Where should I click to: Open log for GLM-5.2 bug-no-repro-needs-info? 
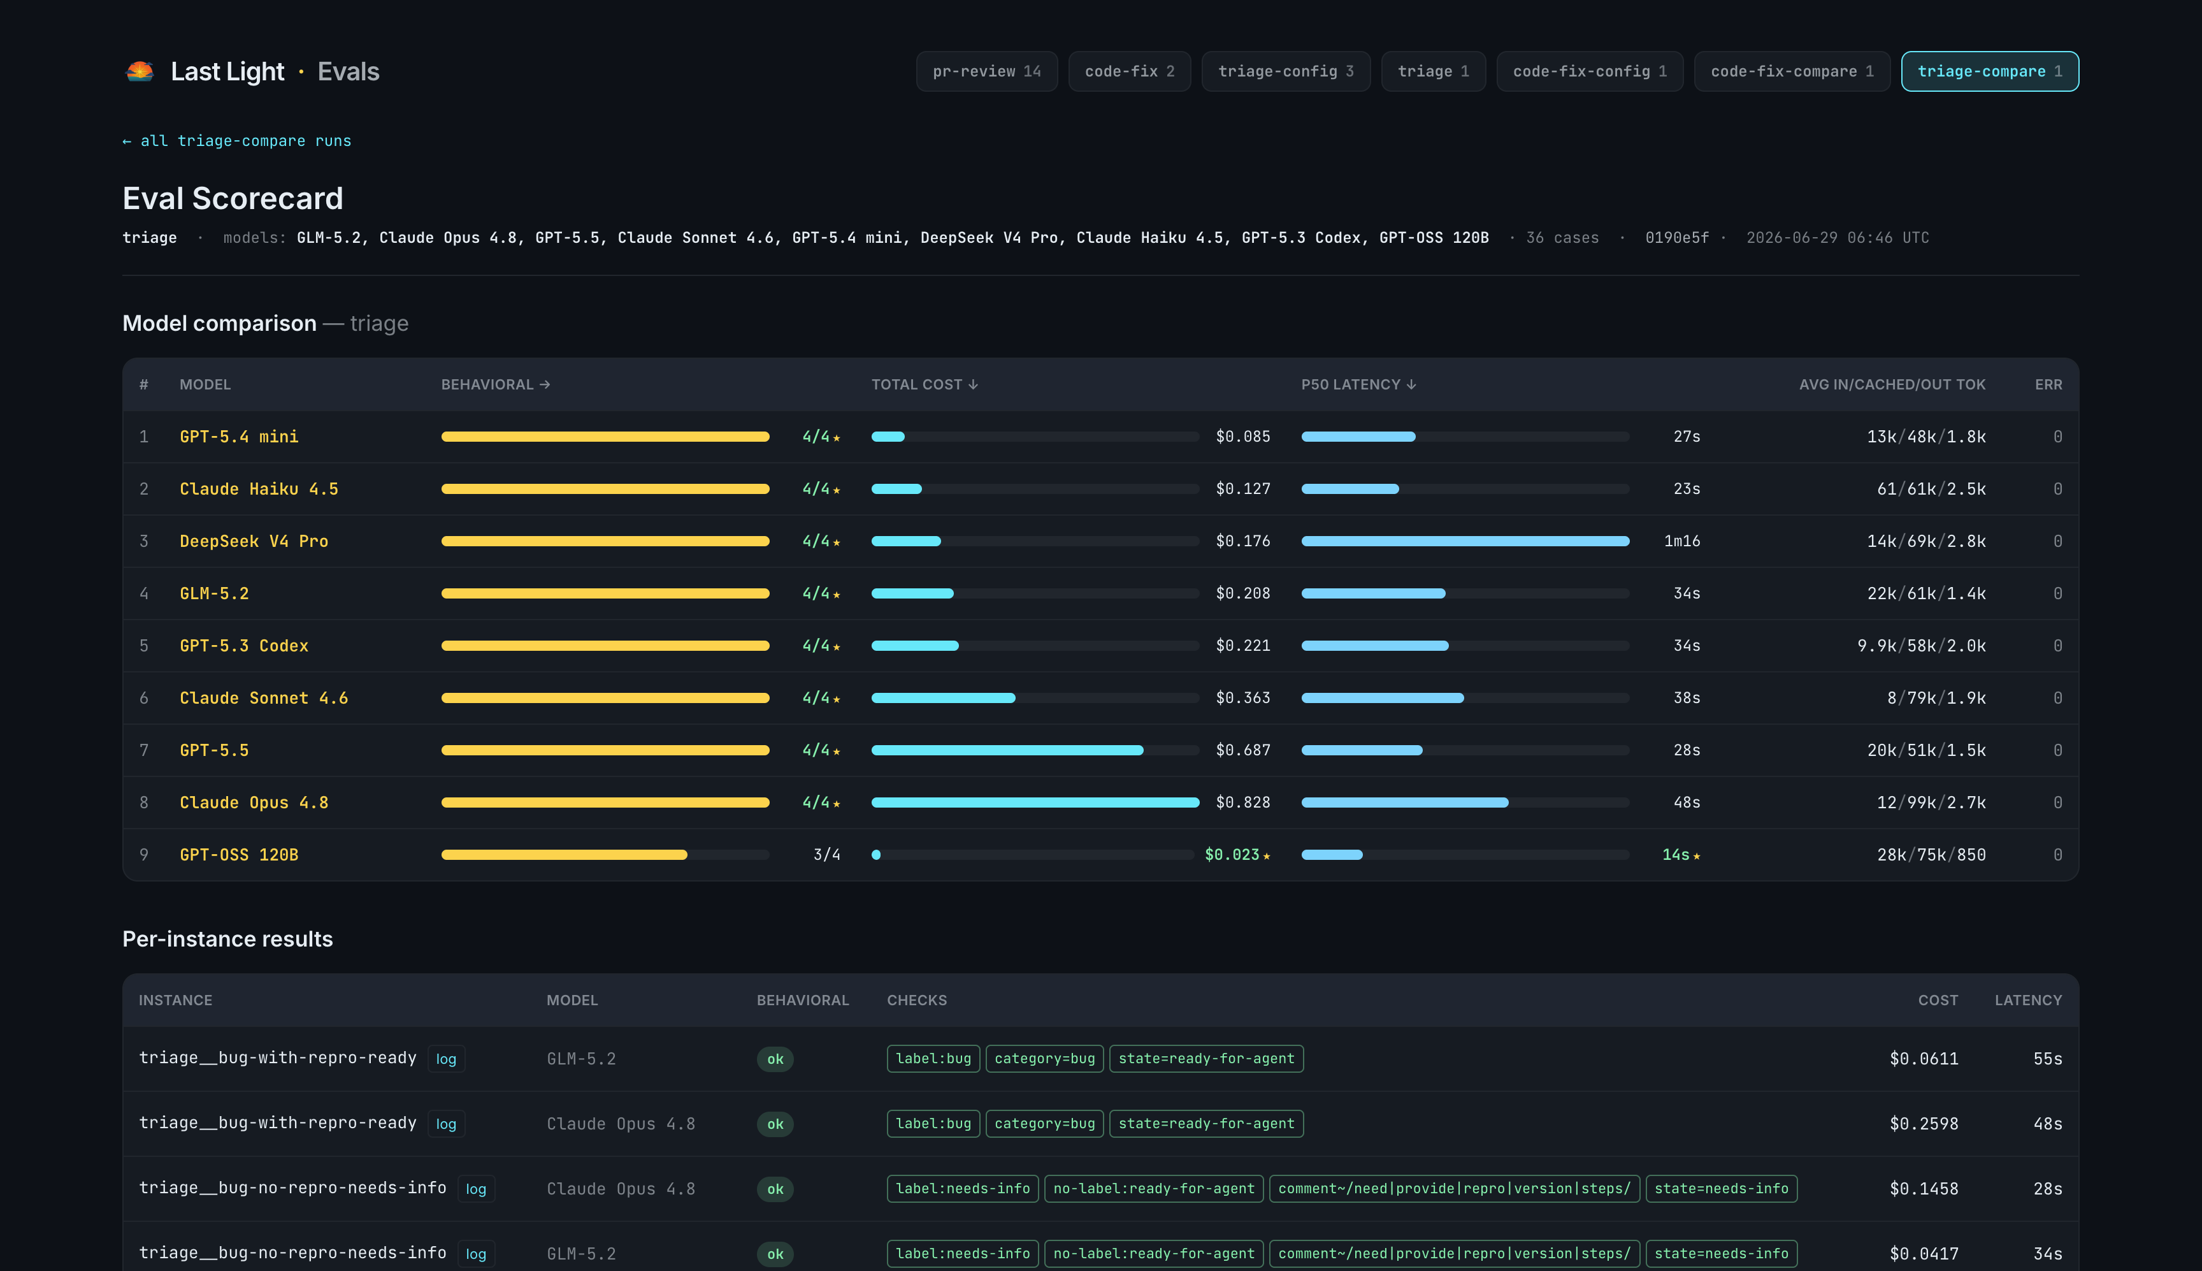[x=475, y=1254]
